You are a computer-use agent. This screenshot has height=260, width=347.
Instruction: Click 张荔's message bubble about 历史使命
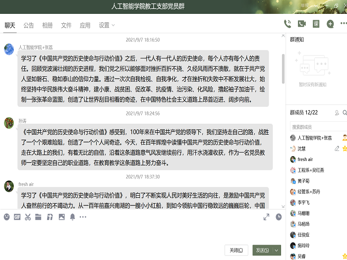coord(143,78)
